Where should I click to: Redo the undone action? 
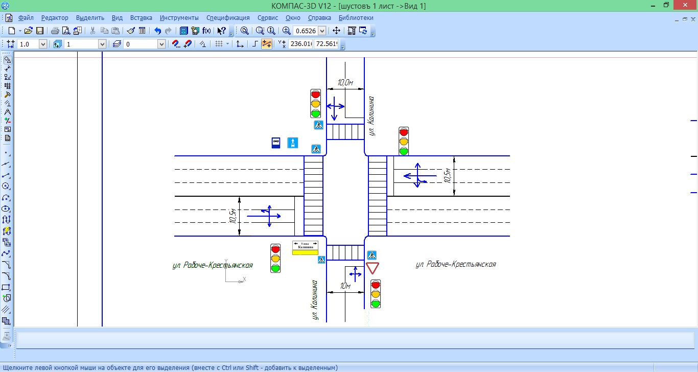coord(168,31)
